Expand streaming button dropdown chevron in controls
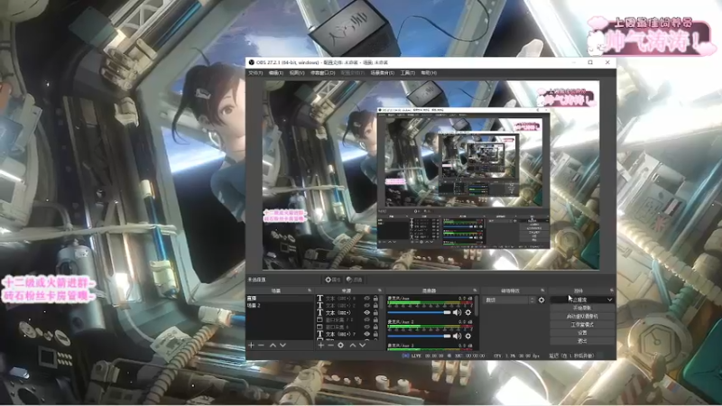The image size is (722, 406). tap(610, 300)
